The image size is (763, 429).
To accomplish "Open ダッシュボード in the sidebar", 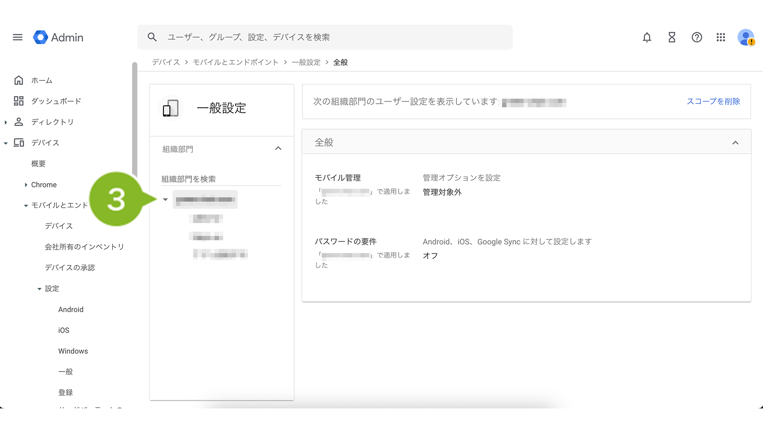I will pyautogui.click(x=56, y=101).
